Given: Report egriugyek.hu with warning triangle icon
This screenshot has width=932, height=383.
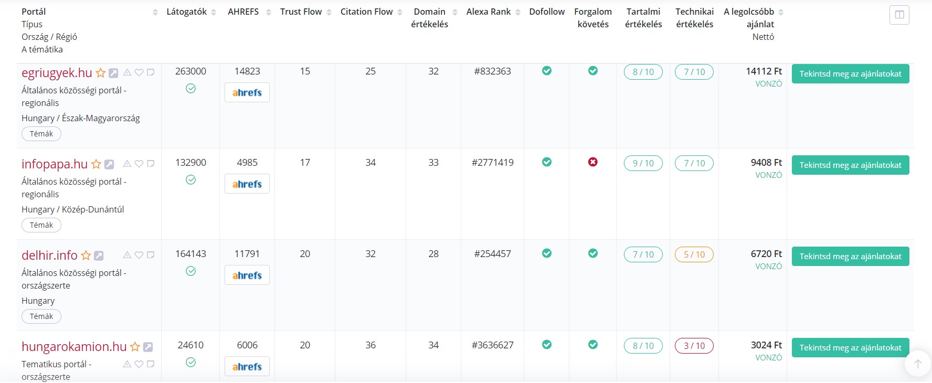Looking at the screenshot, I should [x=127, y=72].
